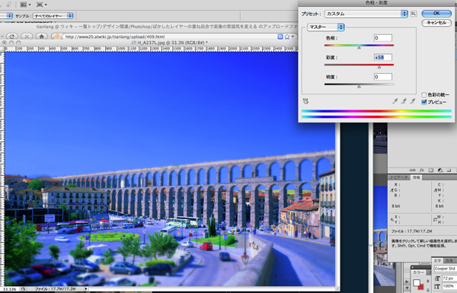The height and width of the screenshot is (293, 457).
Task: Click the layer style fx icon
Action: point(421,170)
